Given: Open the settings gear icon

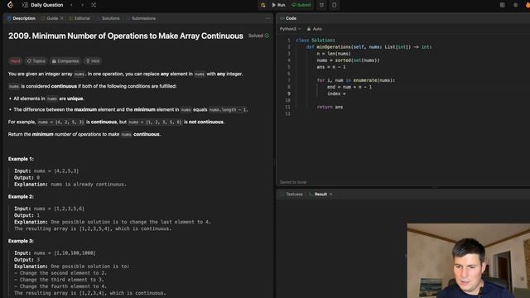Looking at the screenshot, I should (x=515, y=5).
